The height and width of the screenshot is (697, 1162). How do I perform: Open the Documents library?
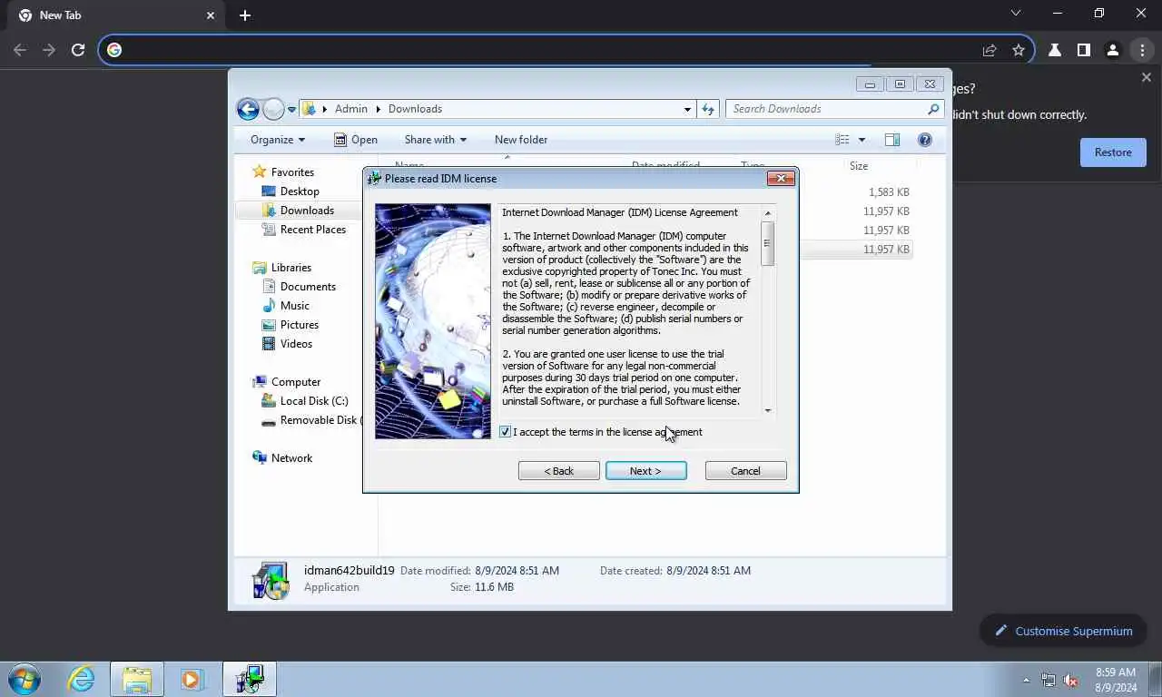pos(308,287)
